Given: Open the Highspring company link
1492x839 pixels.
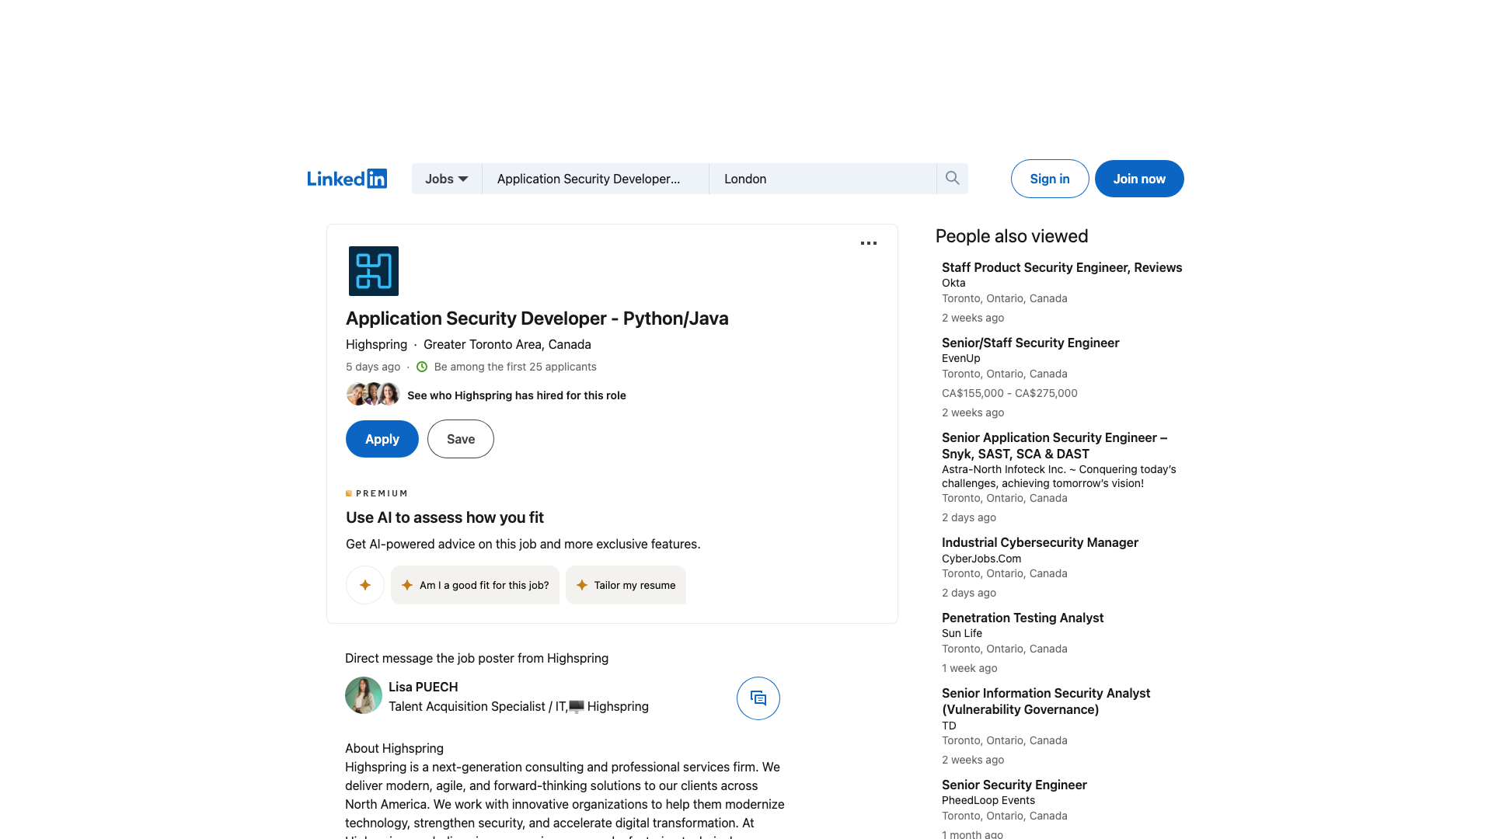Looking at the screenshot, I should 376,344.
